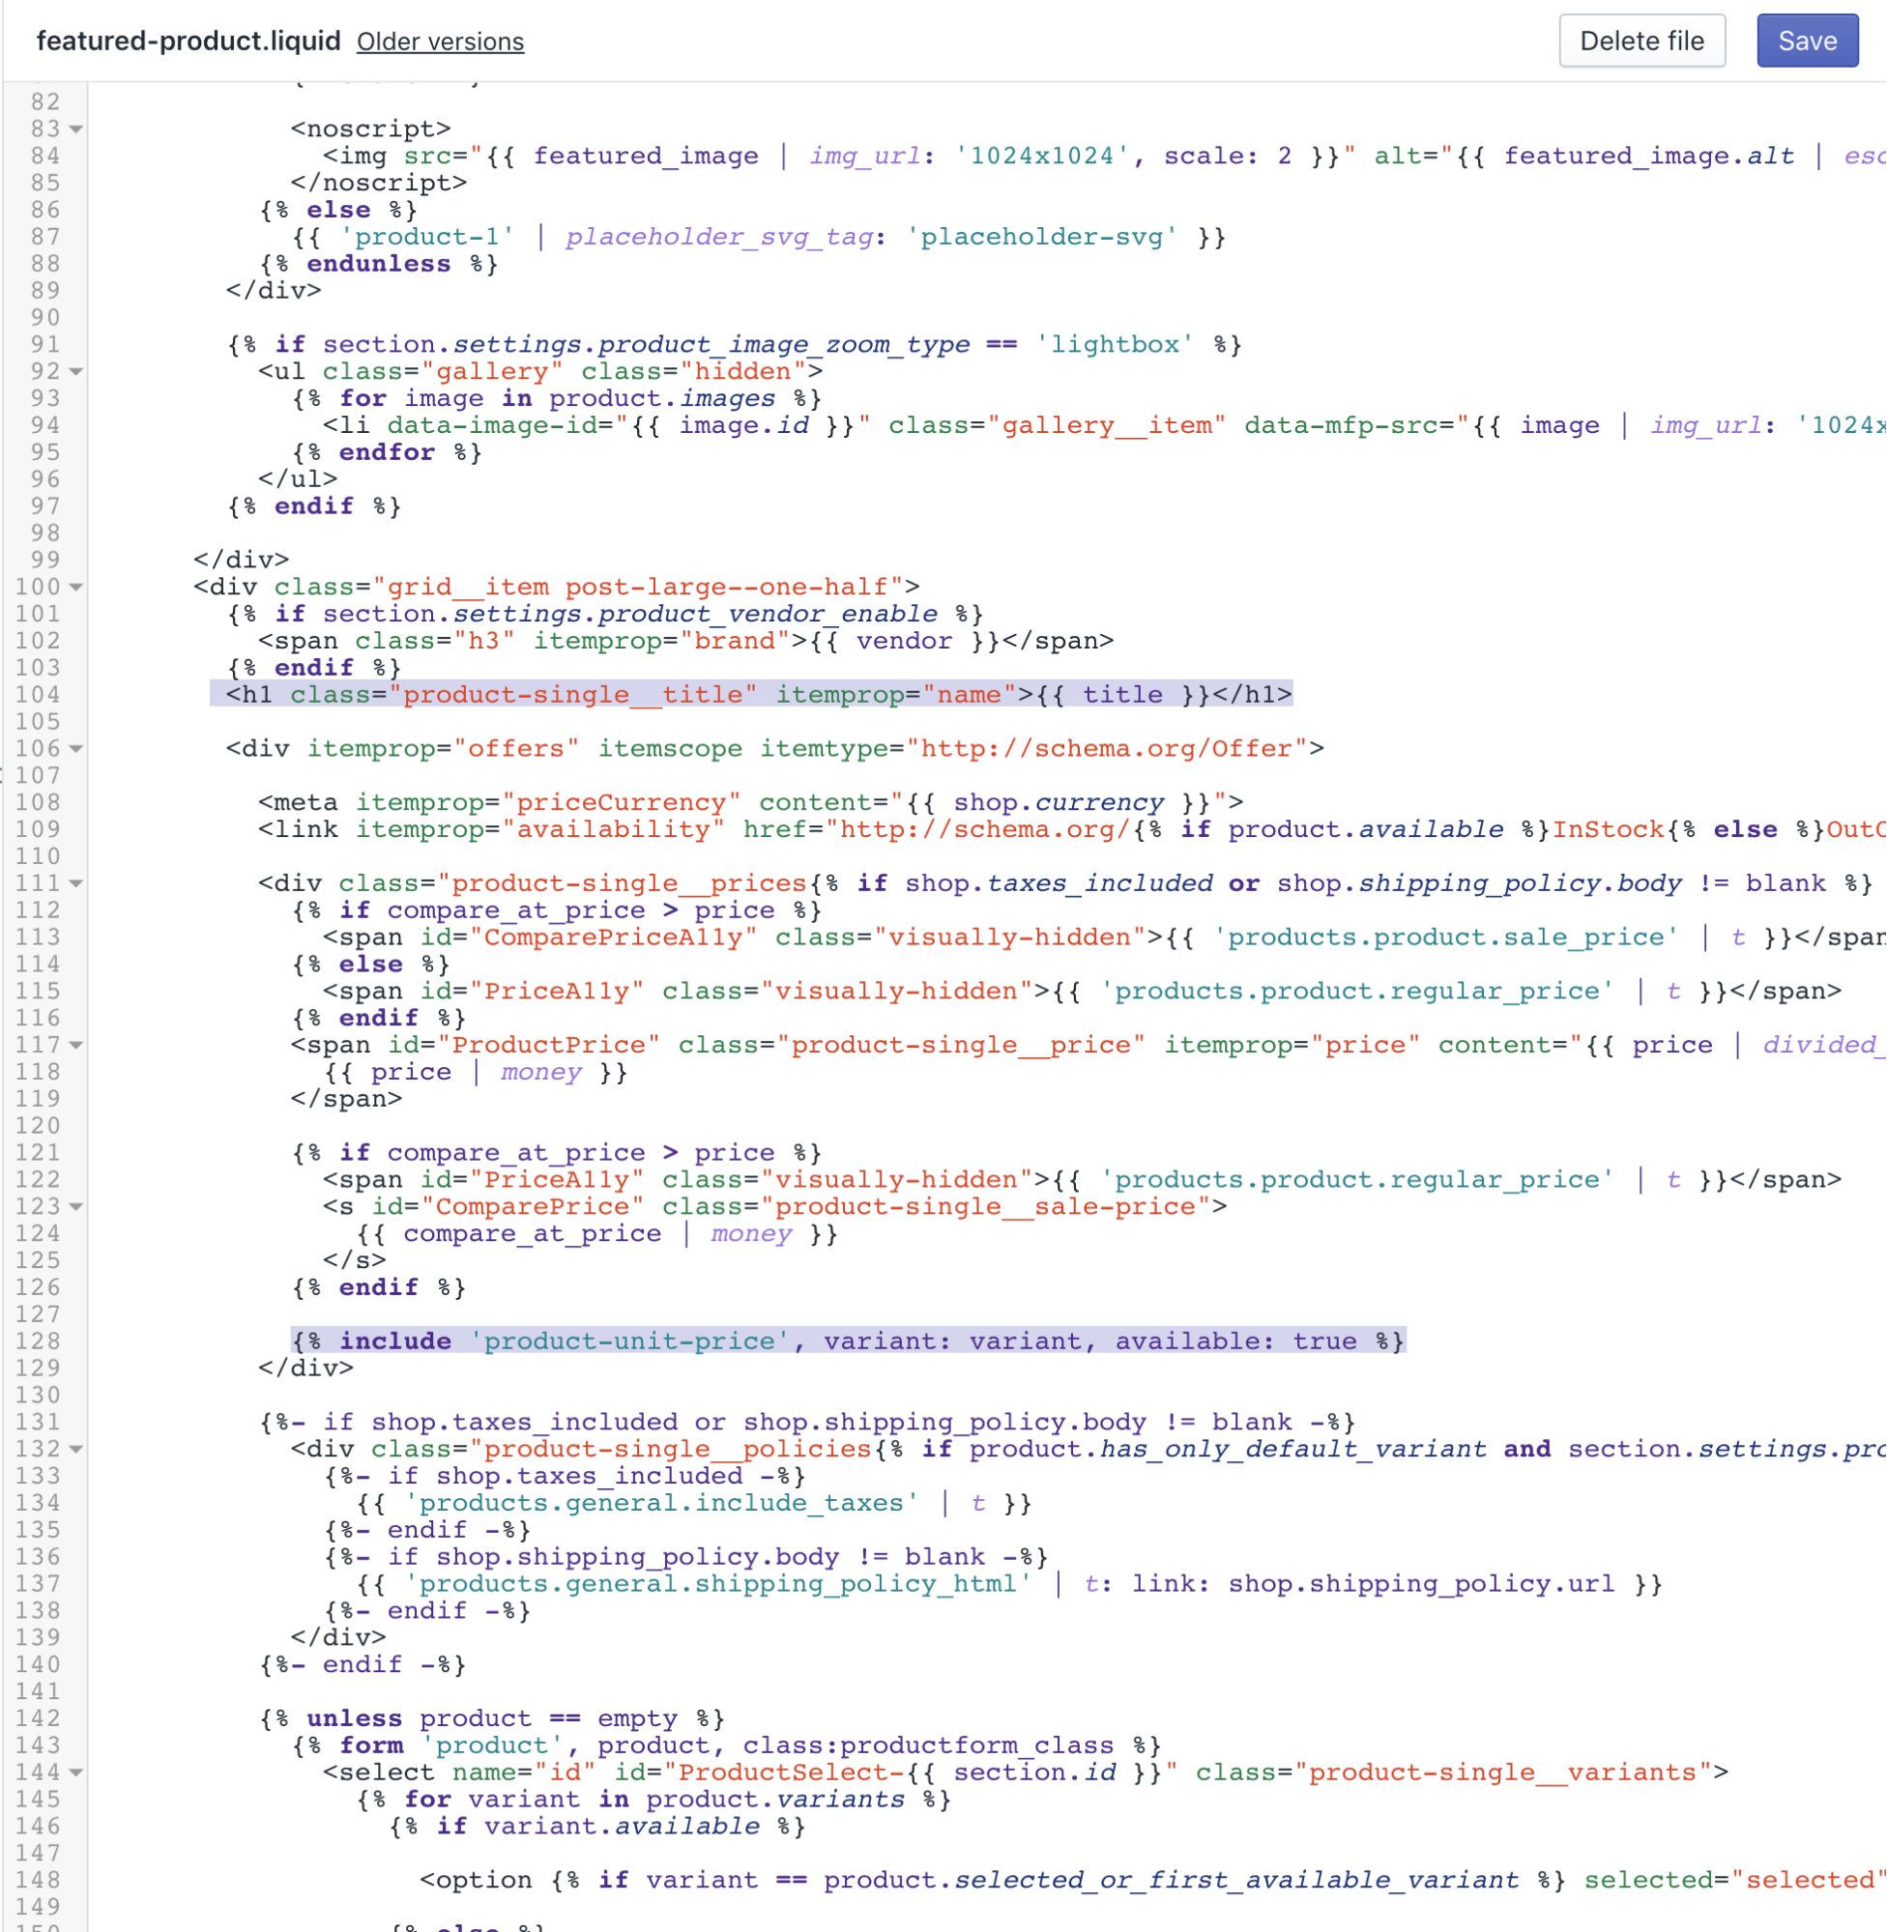Image resolution: width=1887 pixels, height=1932 pixels.
Task: Click {{ compare_at_price | money }} on line 124
Action: tap(597, 1232)
